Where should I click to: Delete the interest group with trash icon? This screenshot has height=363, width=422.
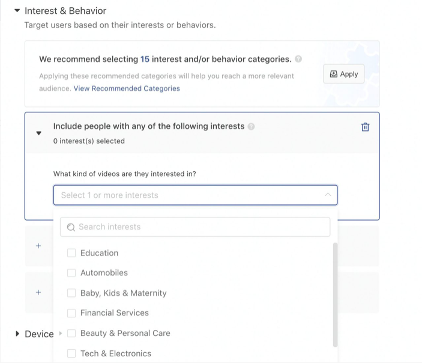365,127
